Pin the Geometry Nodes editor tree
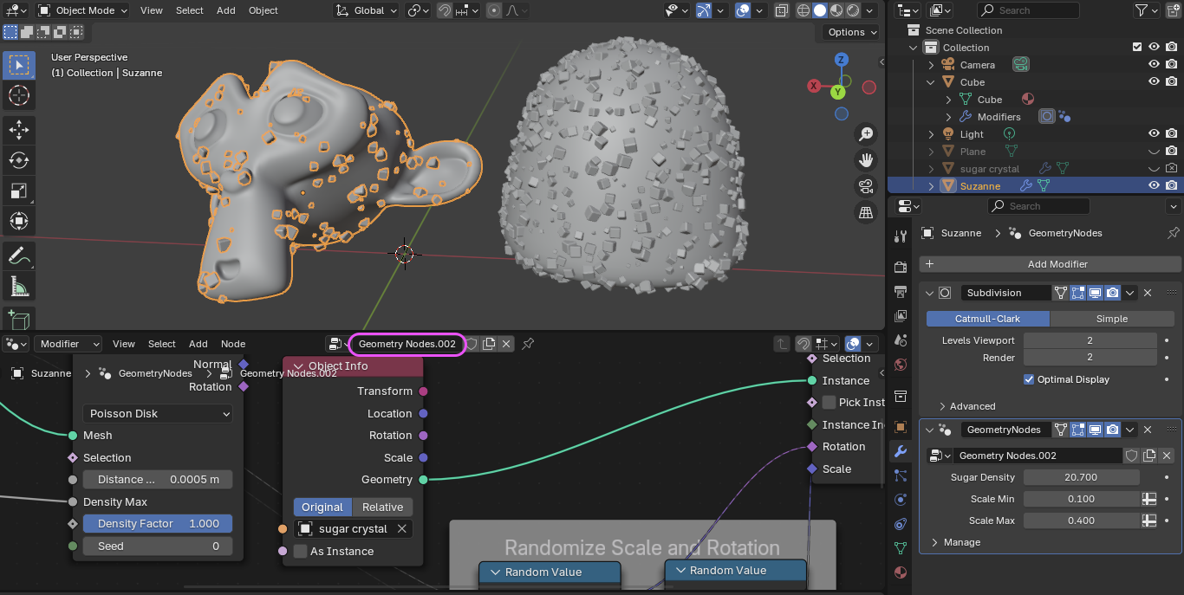The width and height of the screenshot is (1184, 595). tap(528, 344)
